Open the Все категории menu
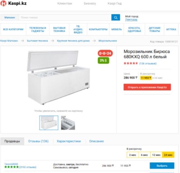The width and height of the screenshot is (180, 173). click(x=13, y=29)
